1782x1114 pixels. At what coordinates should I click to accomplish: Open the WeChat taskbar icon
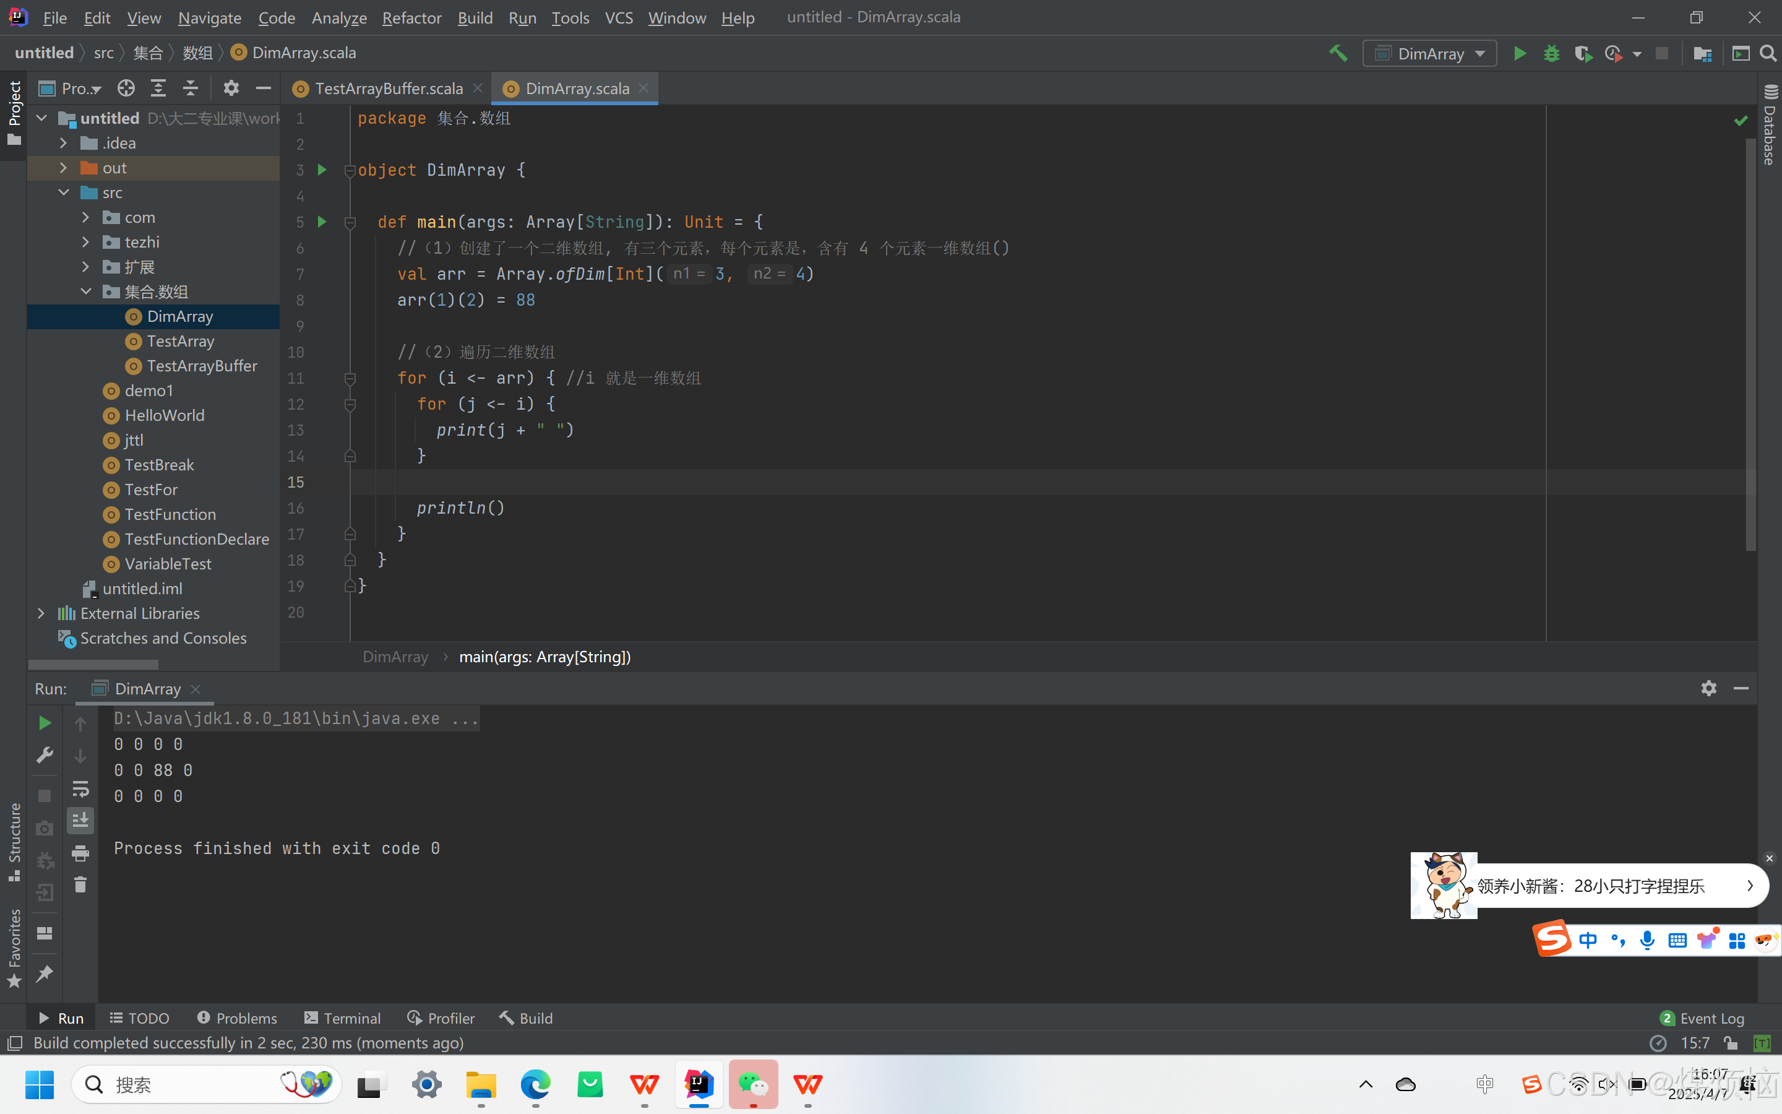tap(752, 1084)
